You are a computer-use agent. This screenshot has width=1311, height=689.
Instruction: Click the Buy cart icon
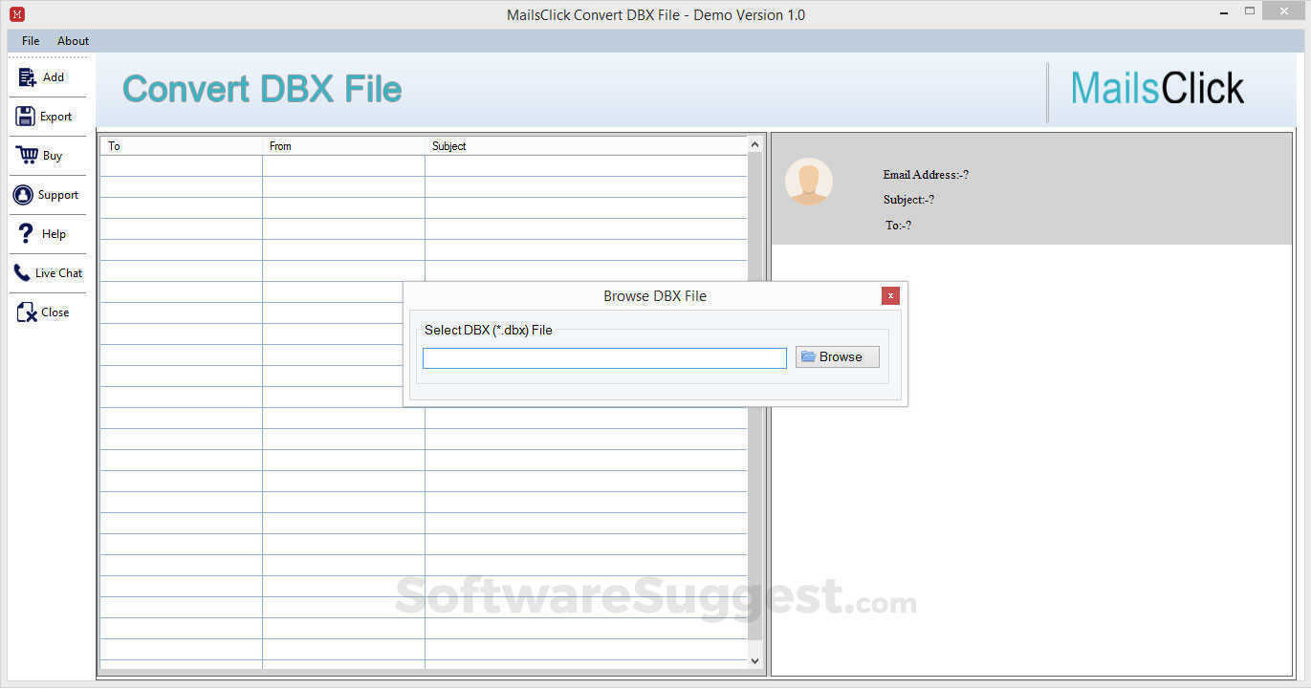pos(24,155)
